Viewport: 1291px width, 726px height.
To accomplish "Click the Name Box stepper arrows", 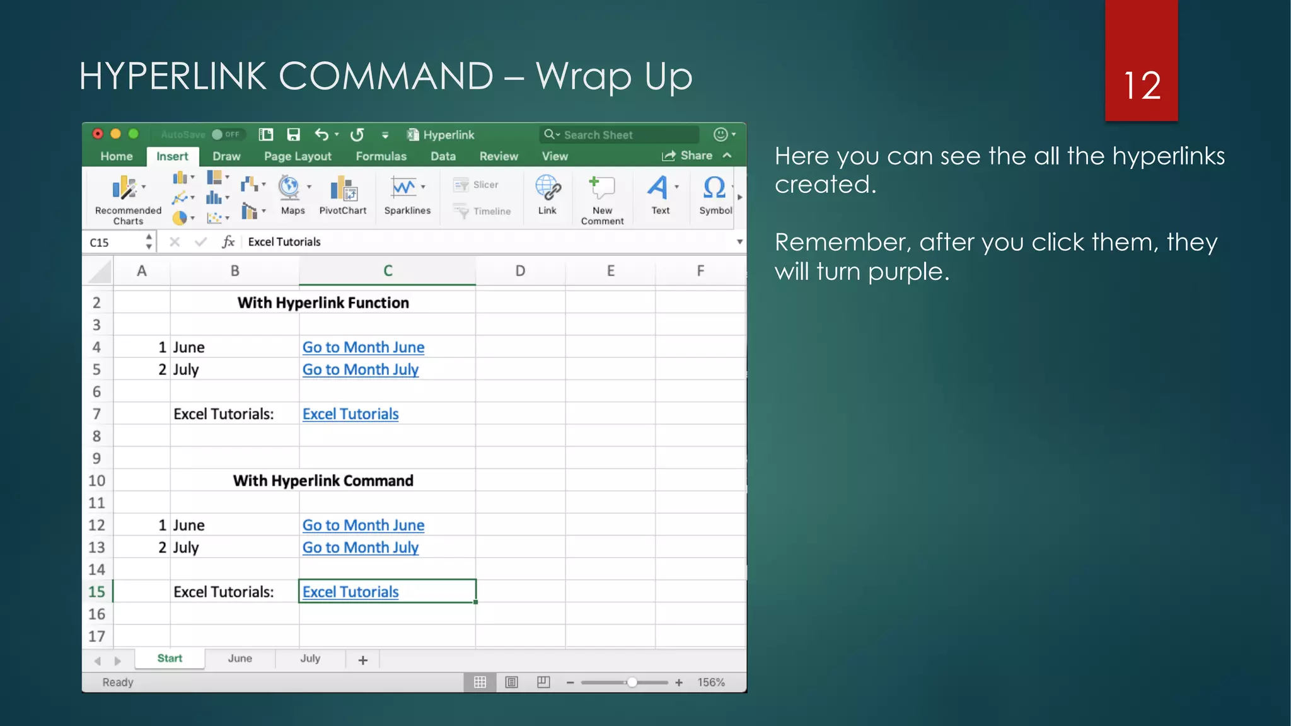I will point(149,242).
